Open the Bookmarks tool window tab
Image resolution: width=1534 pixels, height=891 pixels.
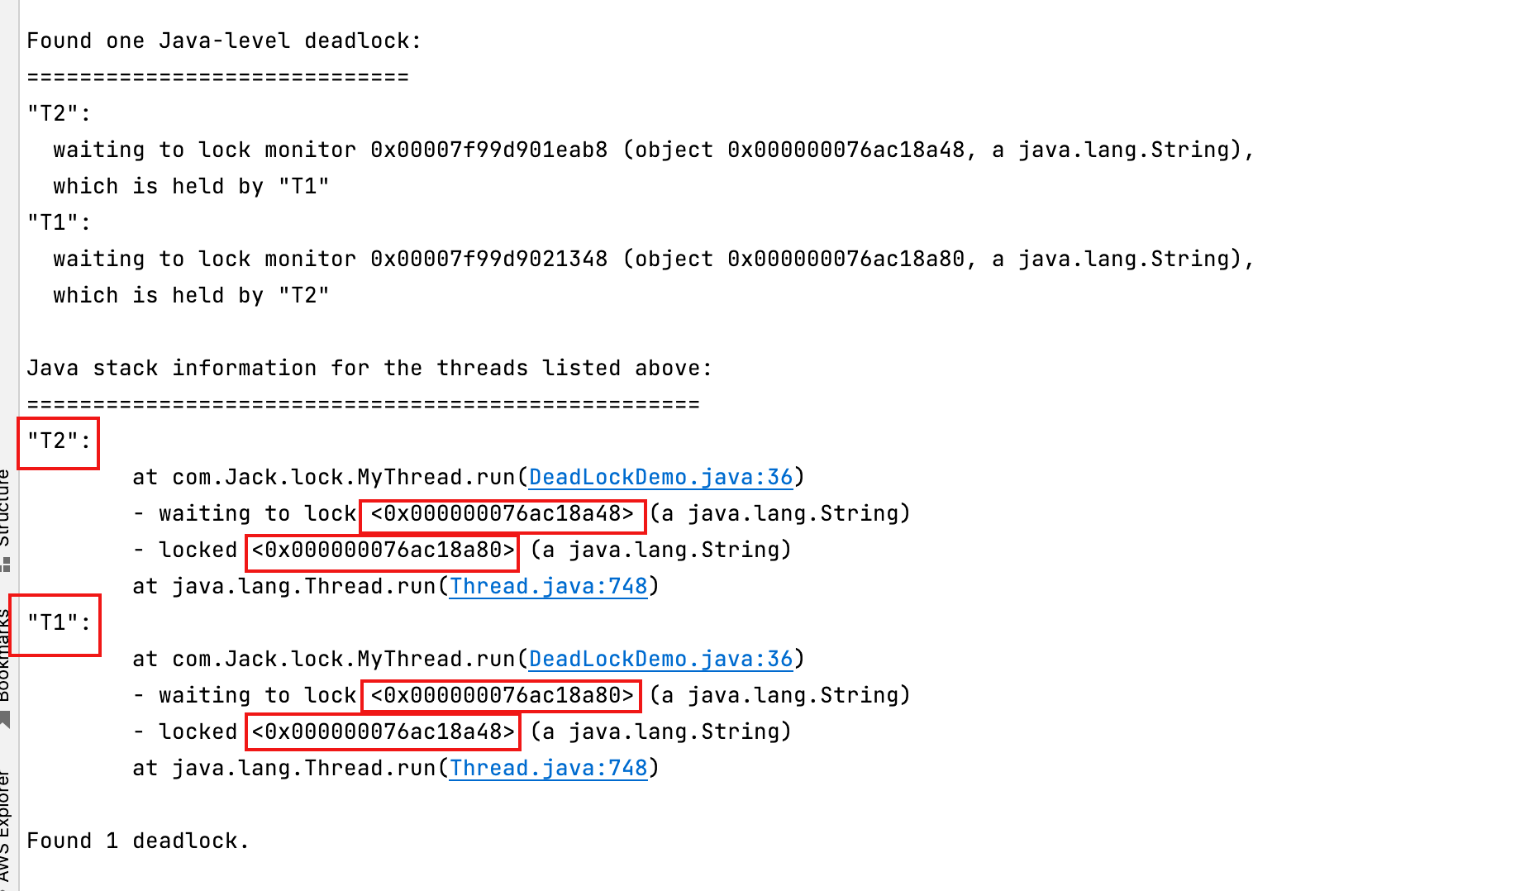[5, 657]
